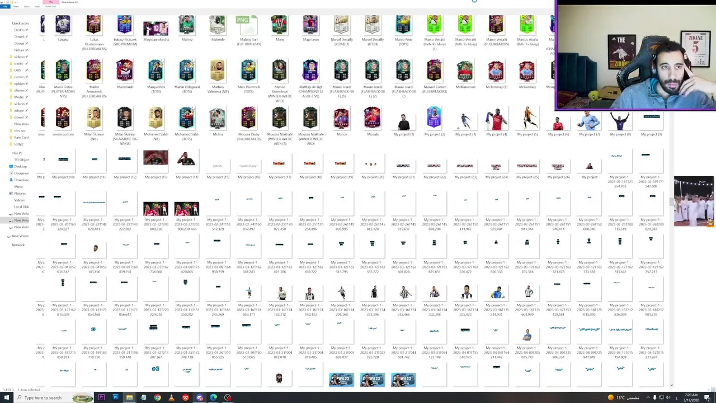Open Microsoft Edge from taskbar
The width and height of the screenshot is (716, 403).
coord(213,397)
